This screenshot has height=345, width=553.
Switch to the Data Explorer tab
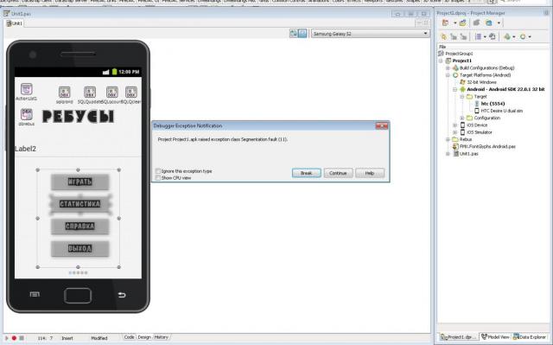pos(530,337)
